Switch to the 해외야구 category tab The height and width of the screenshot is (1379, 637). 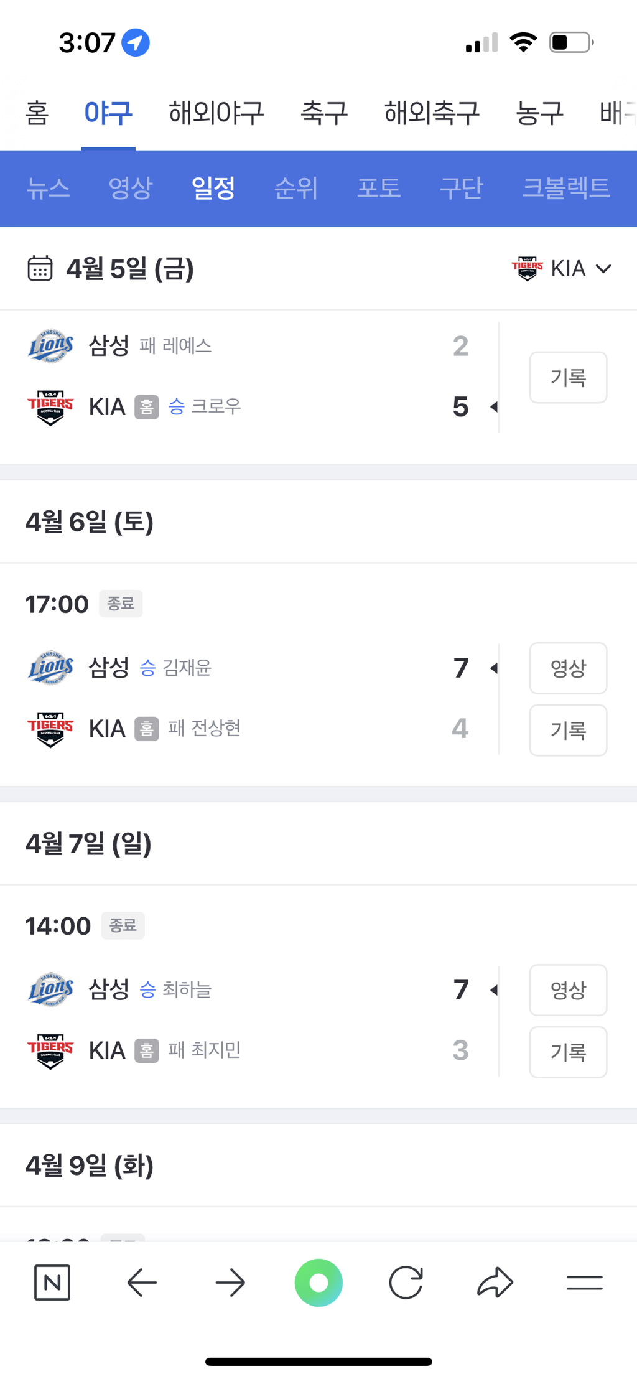click(x=216, y=113)
